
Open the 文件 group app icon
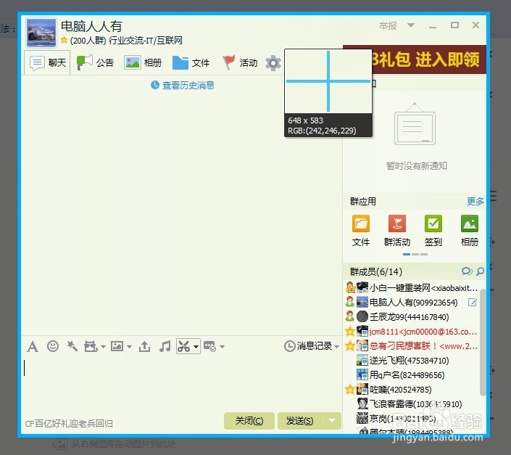(x=361, y=224)
